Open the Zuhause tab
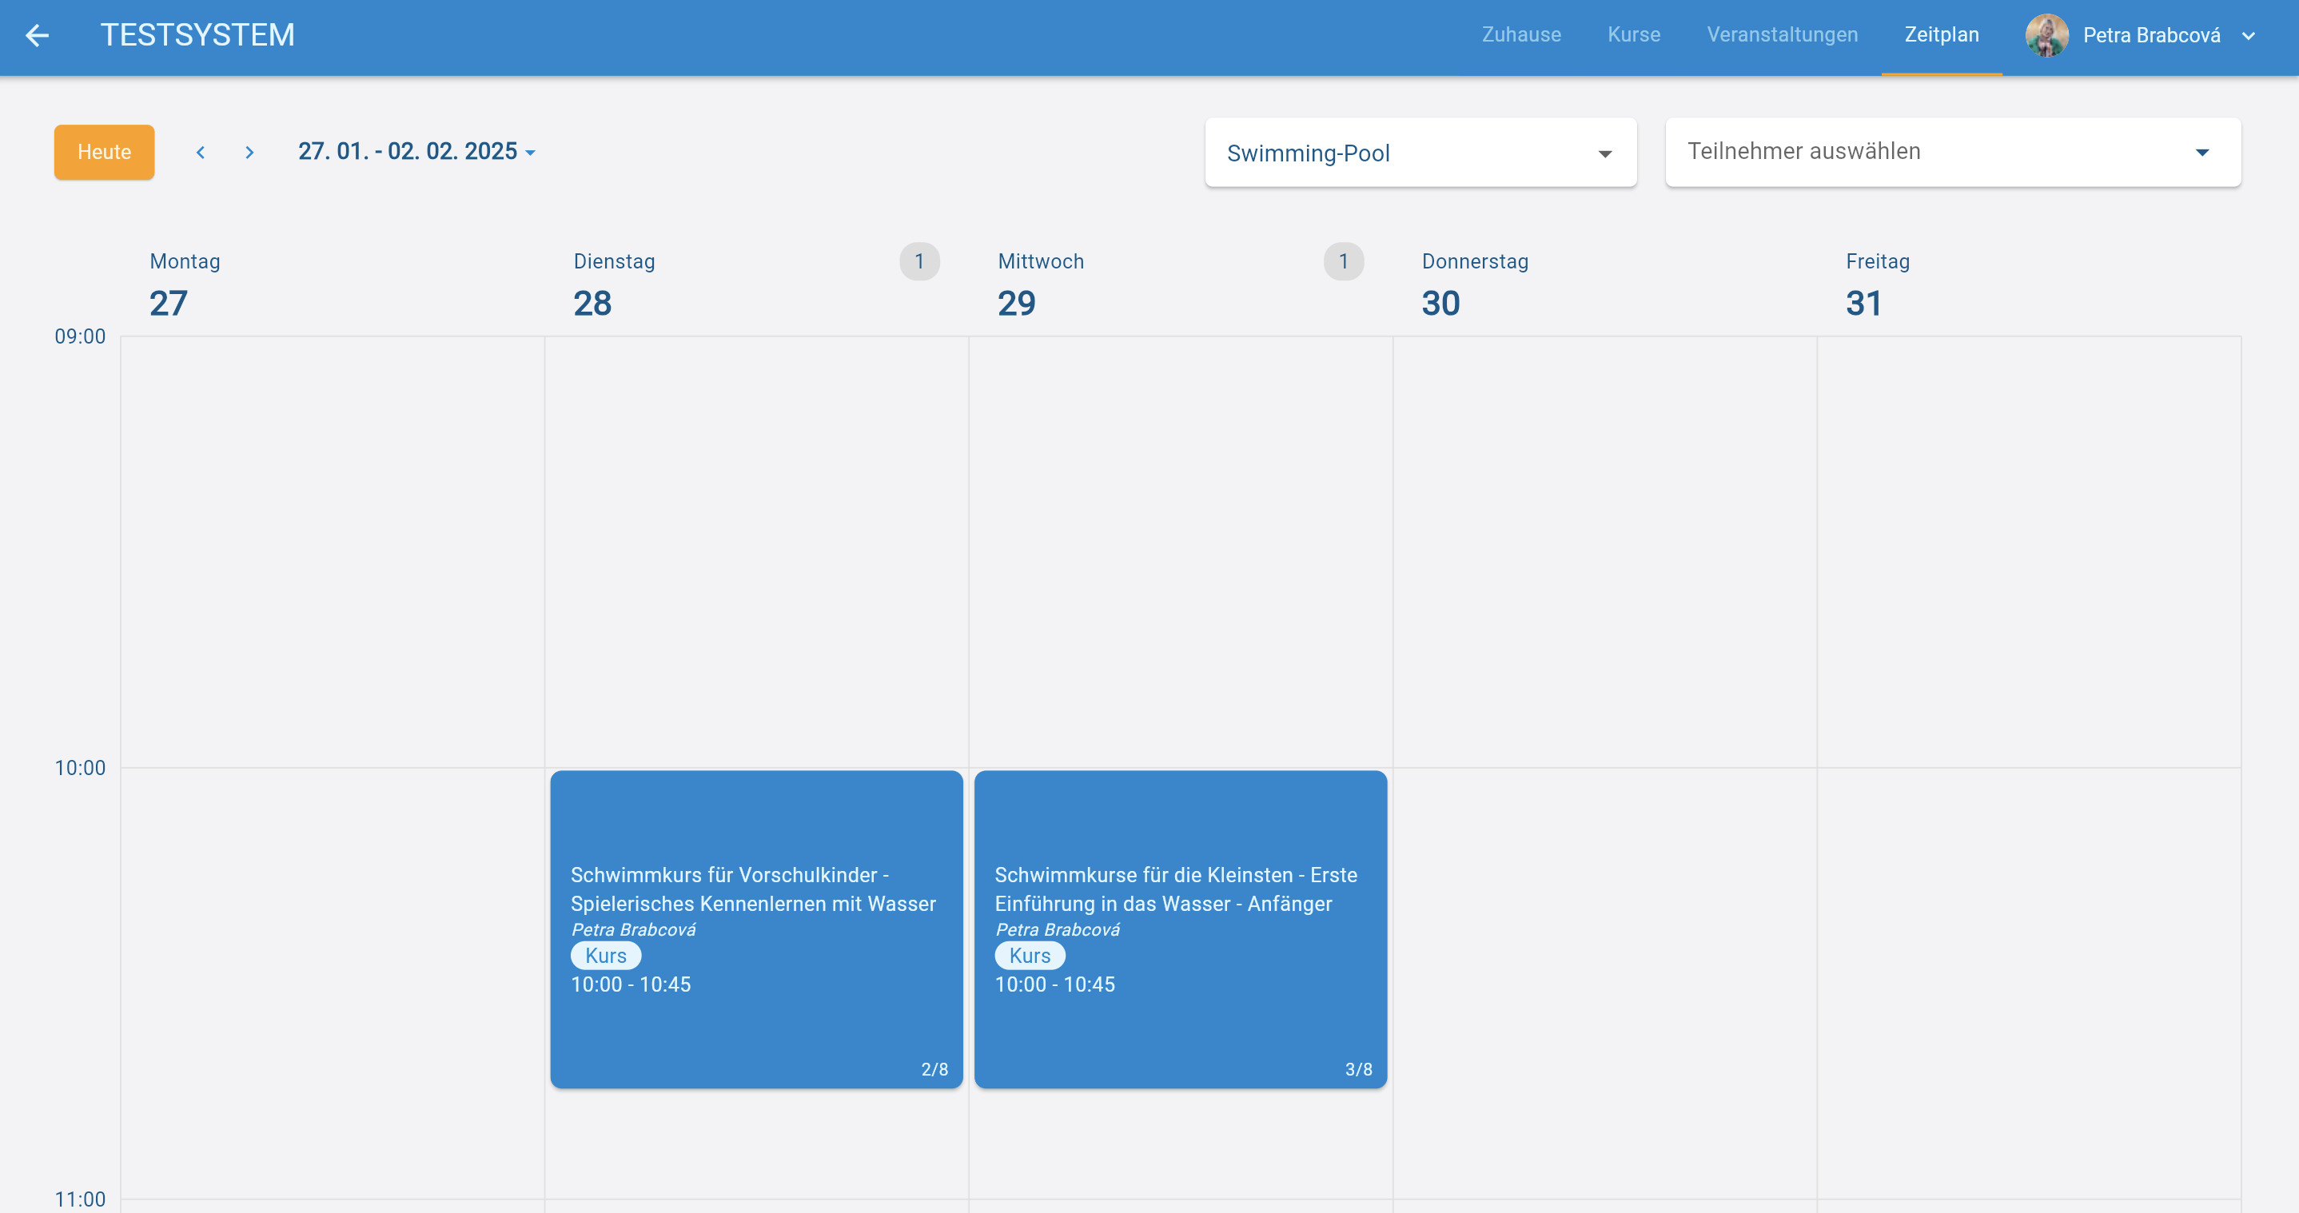 [1520, 35]
